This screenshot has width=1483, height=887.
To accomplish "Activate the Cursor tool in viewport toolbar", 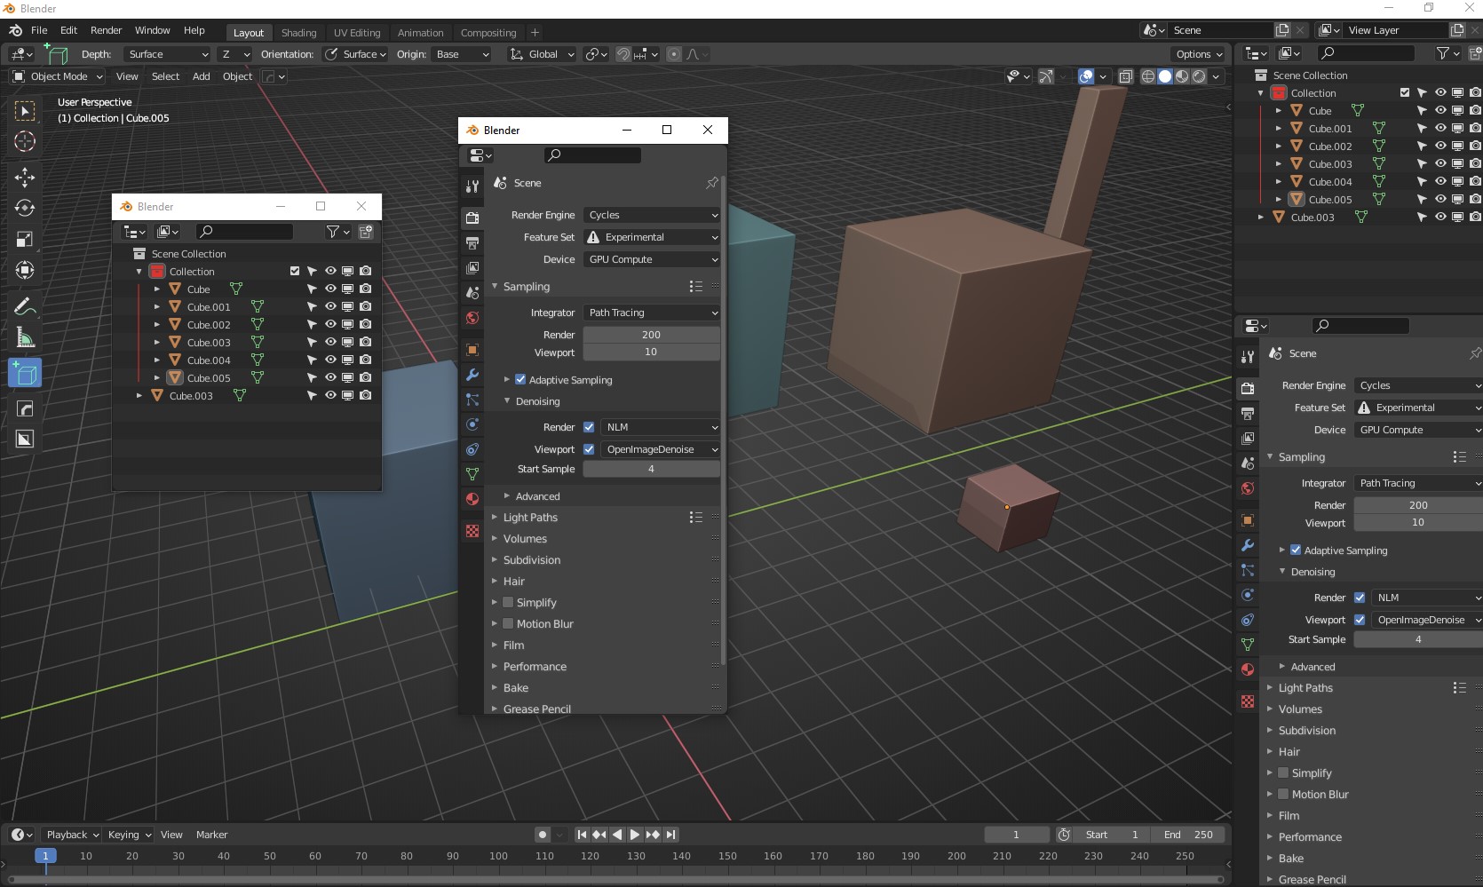I will point(25,141).
